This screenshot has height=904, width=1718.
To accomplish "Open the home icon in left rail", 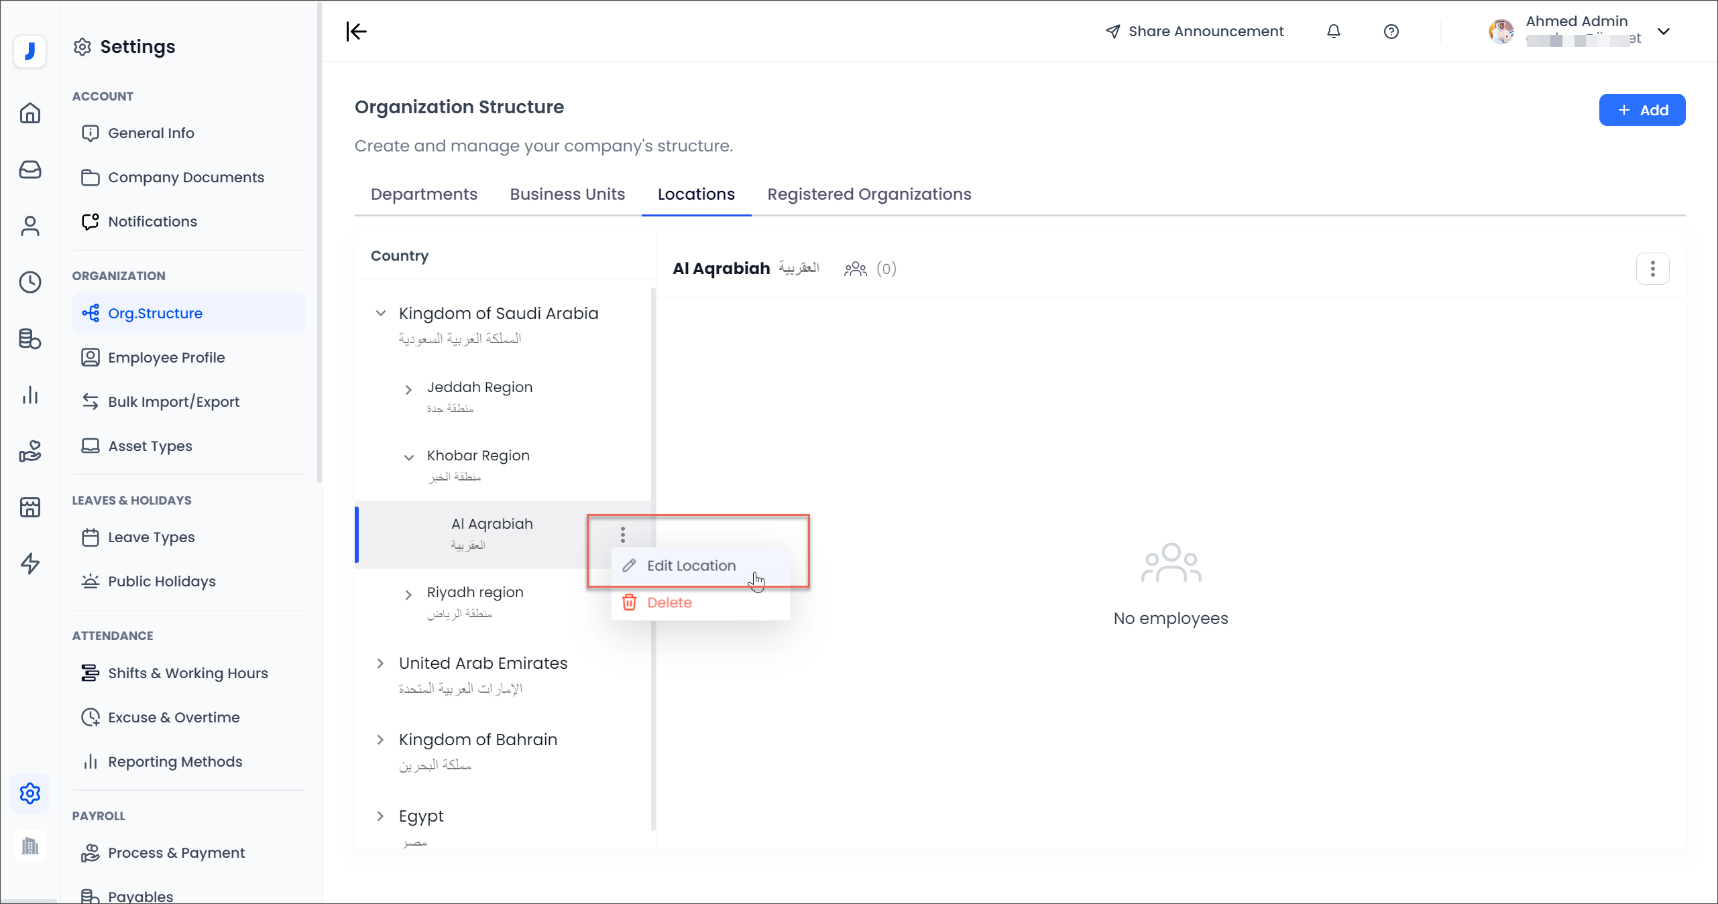I will click(30, 113).
